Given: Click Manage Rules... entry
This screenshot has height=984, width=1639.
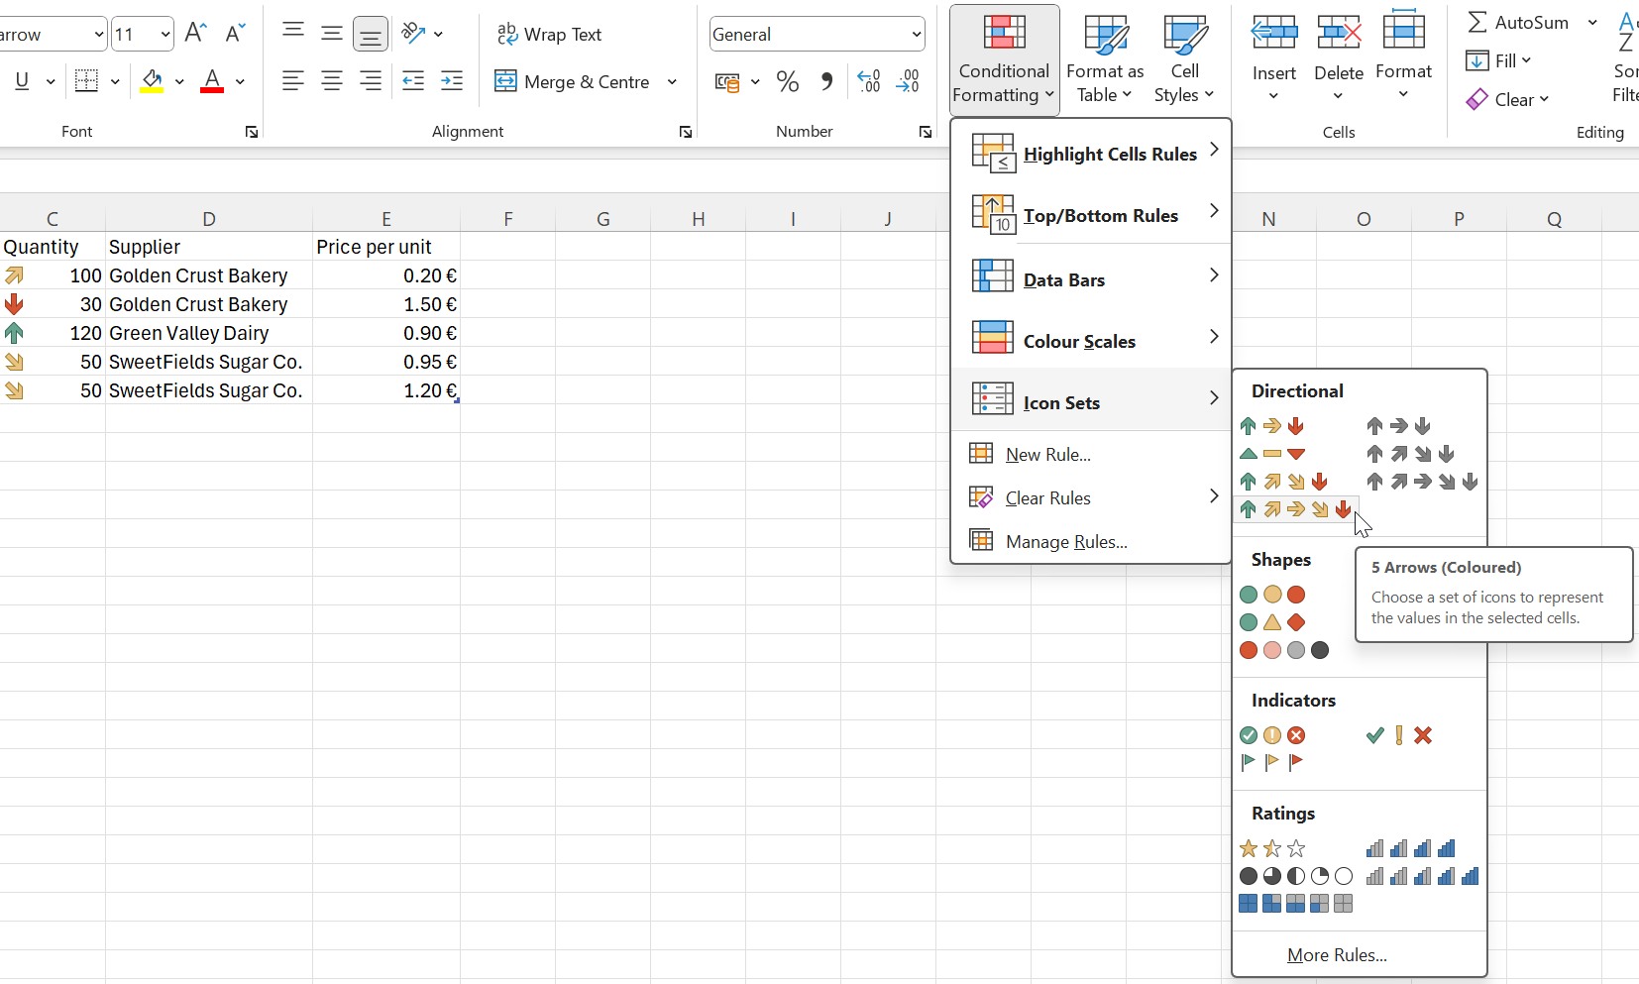Looking at the screenshot, I should point(1091,541).
